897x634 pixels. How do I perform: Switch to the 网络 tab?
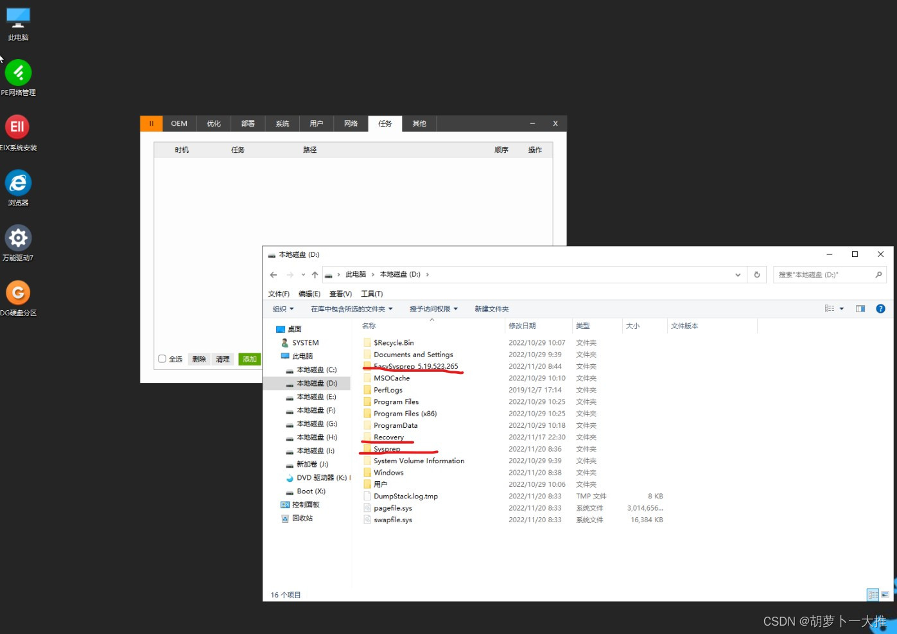click(x=351, y=123)
